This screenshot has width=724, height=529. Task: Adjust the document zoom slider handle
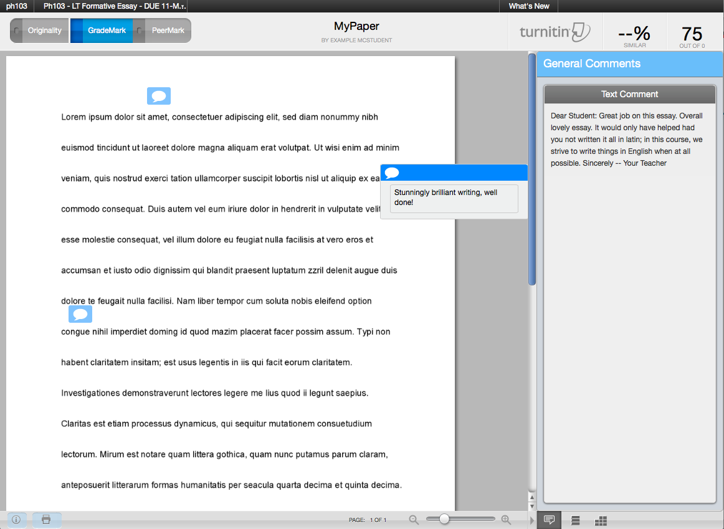click(x=444, y=519)
